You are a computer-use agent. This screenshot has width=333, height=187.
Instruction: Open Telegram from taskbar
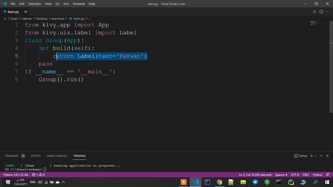(x=255, y=182)
